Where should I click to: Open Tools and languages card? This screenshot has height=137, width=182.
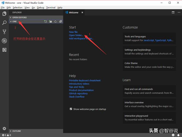point(149,38)
